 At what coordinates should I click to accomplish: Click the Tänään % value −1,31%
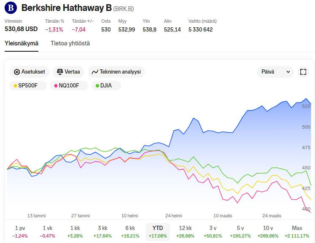pos(54,30)
